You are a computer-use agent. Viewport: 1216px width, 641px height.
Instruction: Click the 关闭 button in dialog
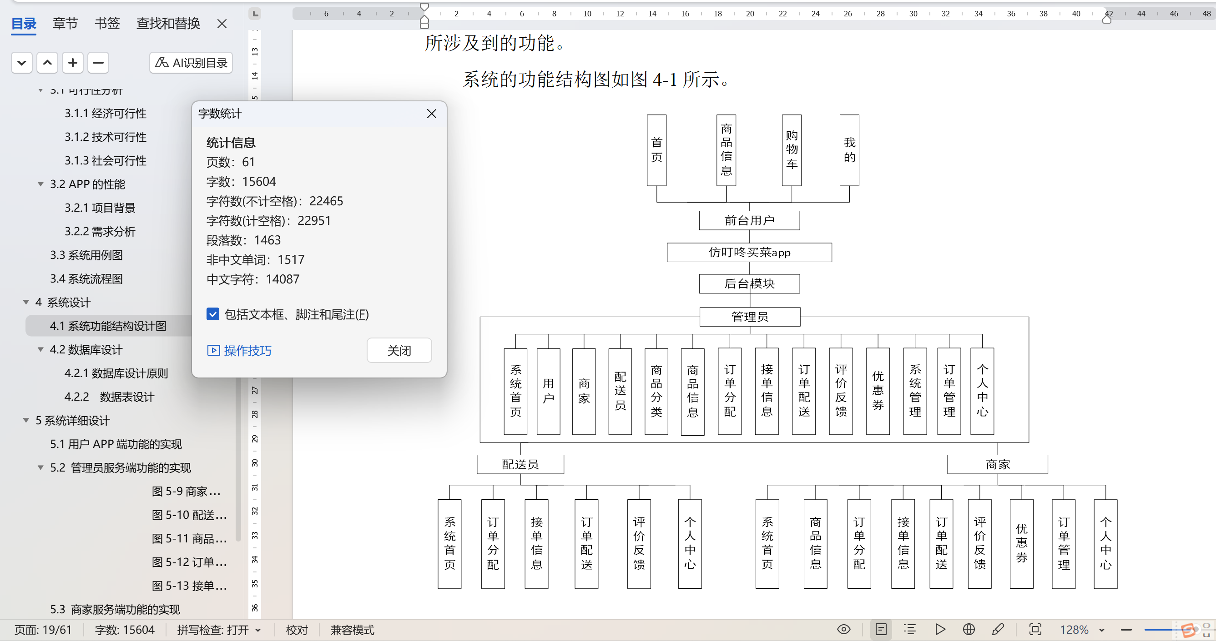(399, 350)
